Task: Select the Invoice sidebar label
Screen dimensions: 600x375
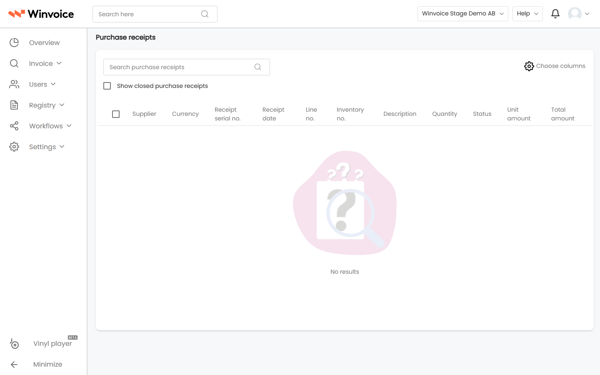Action: click(x=41, y=63)
